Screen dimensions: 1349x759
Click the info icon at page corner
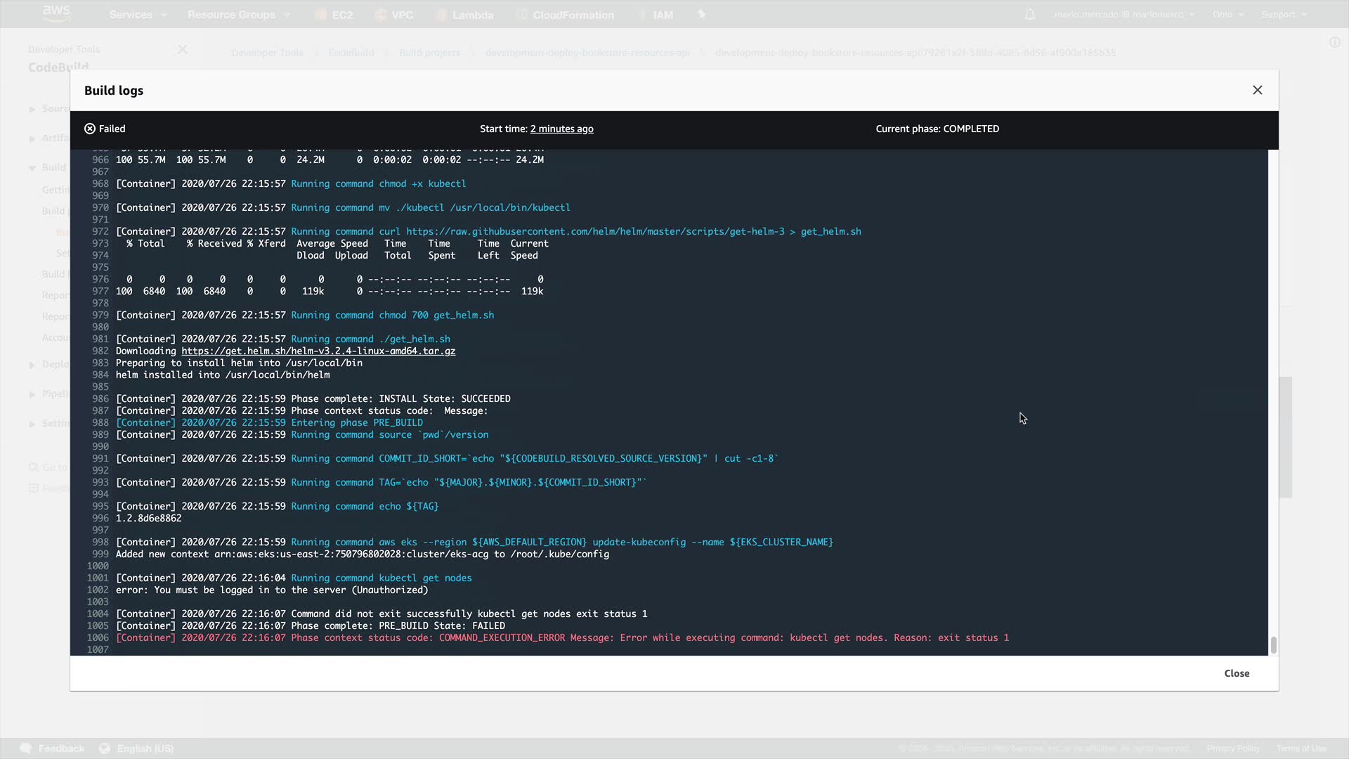[x=1334, y=42]
